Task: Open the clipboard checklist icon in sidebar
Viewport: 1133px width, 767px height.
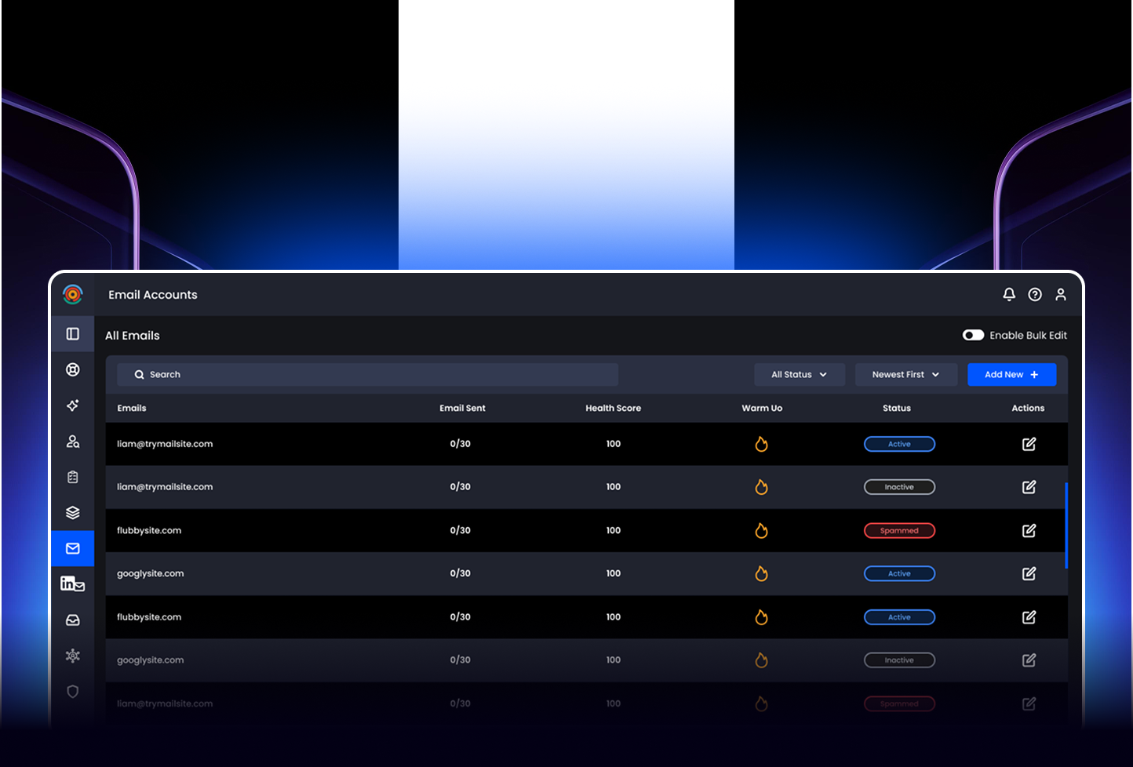Action: [73, 477]
